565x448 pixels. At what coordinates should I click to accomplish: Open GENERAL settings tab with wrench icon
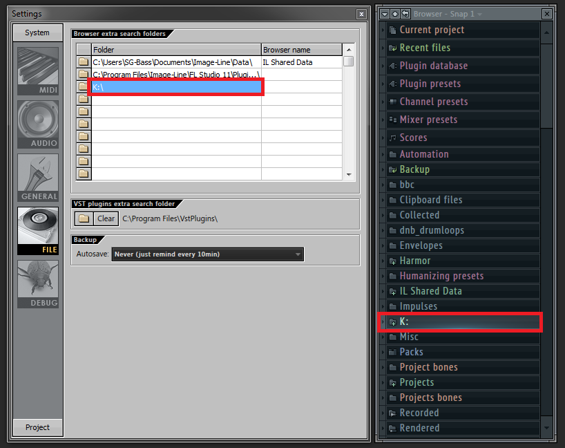point(38,178)
